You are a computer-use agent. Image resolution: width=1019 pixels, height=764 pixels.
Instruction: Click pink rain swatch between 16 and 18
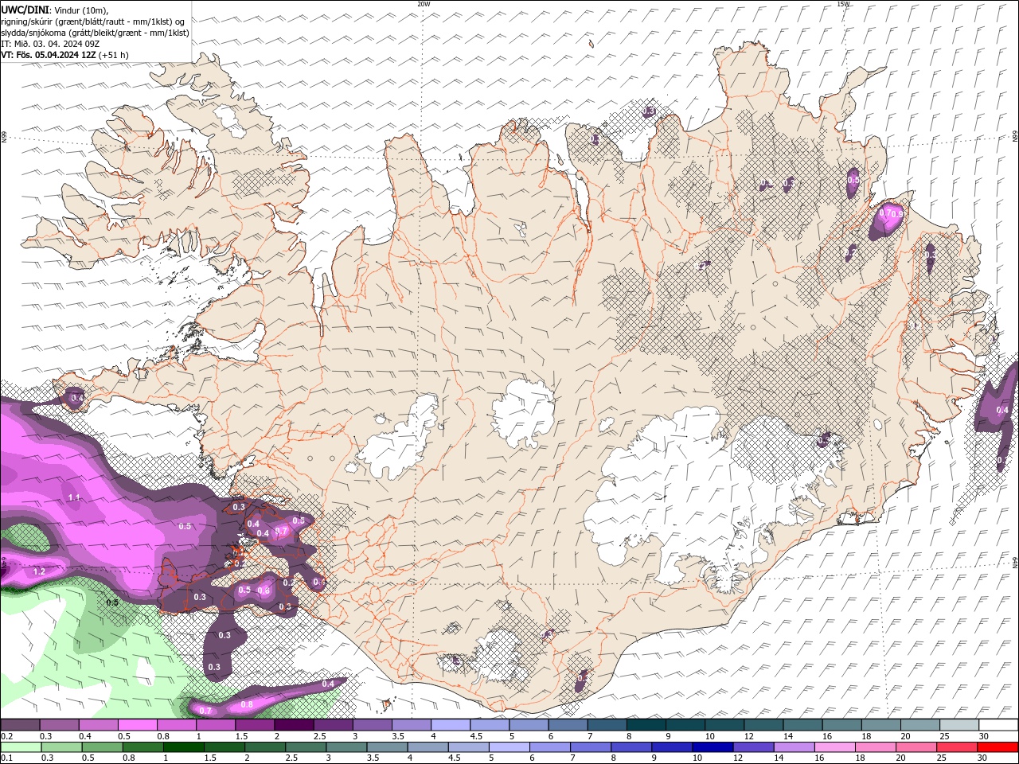pyautogui.click(x=835, y=746)
